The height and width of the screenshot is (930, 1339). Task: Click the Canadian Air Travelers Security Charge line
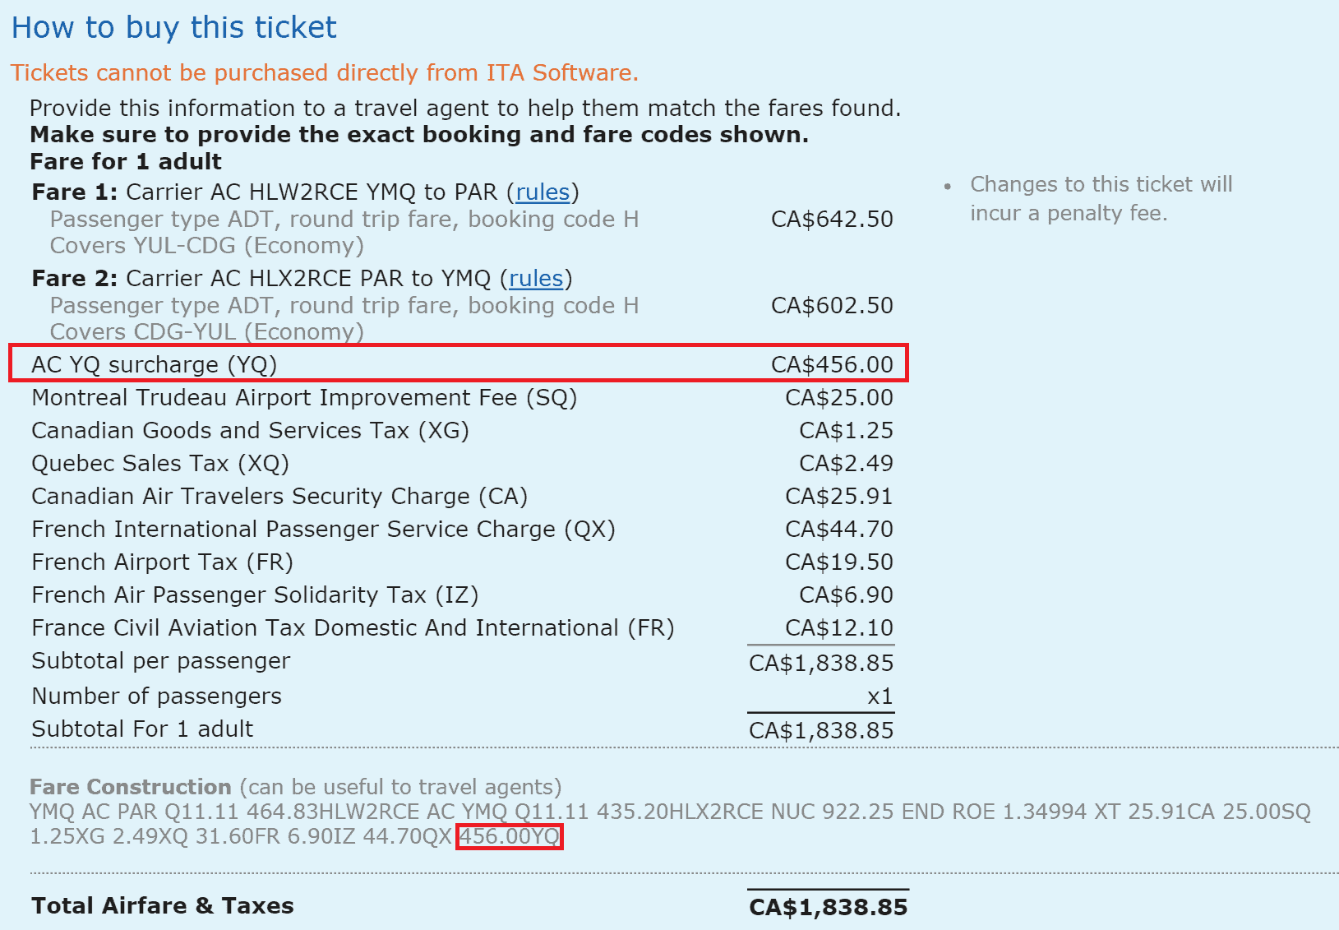279,497
